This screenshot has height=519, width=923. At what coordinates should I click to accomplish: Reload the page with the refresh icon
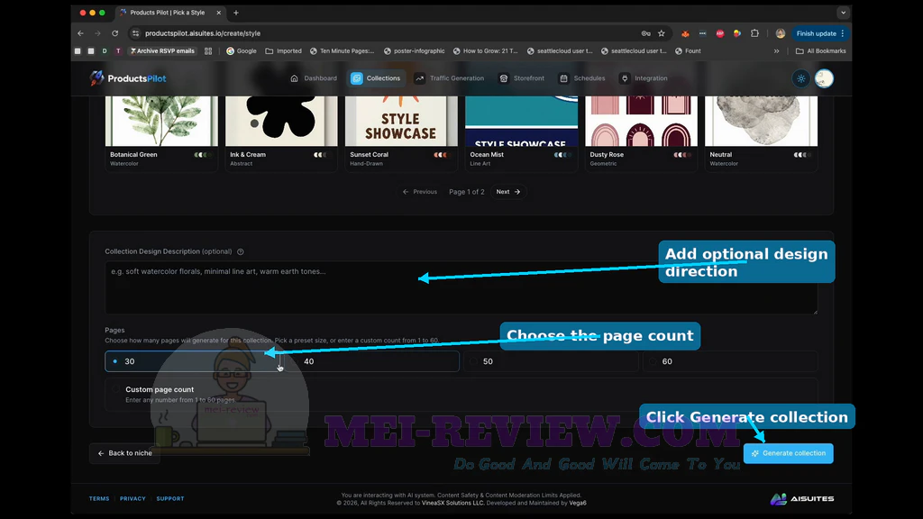(x=114, y=33)
